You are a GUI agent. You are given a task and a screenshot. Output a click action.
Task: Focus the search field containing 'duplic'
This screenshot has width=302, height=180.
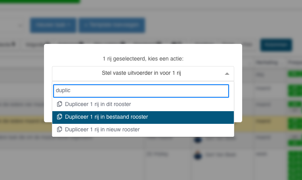[141, 91]
